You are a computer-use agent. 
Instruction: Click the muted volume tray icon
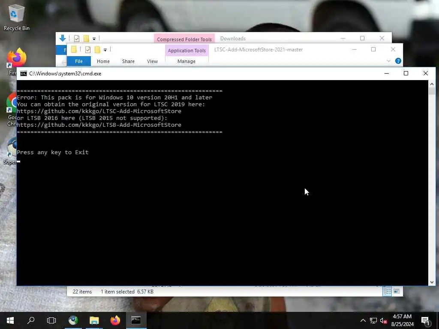[383, 320]
